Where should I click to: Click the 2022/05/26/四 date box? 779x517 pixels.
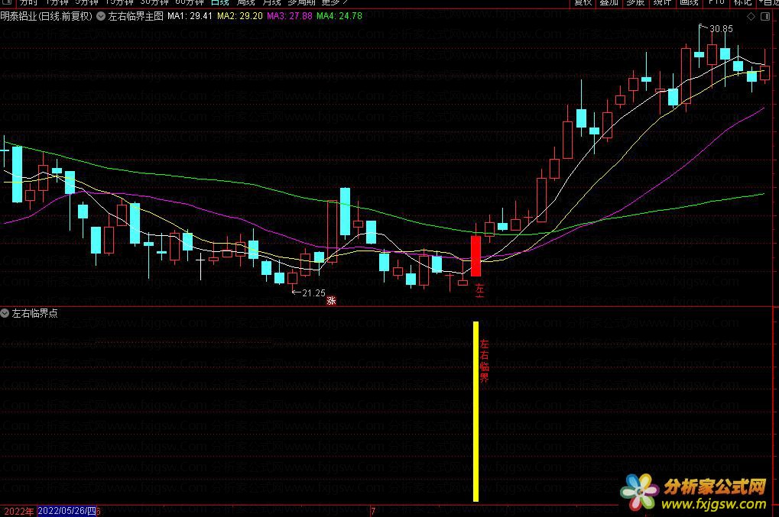tap(67, 511)
